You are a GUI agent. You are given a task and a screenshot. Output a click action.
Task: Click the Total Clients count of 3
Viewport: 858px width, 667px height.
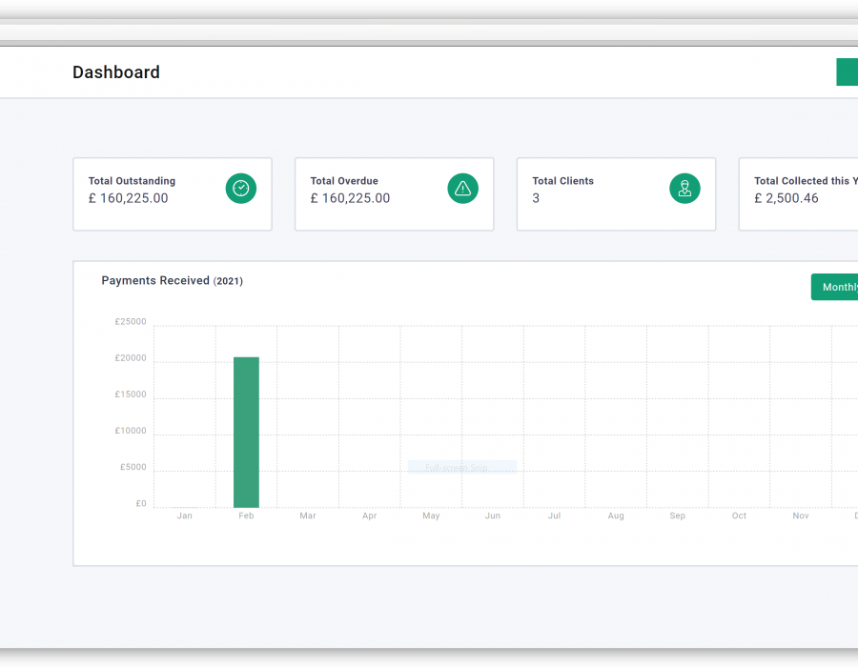pos(536,199)
